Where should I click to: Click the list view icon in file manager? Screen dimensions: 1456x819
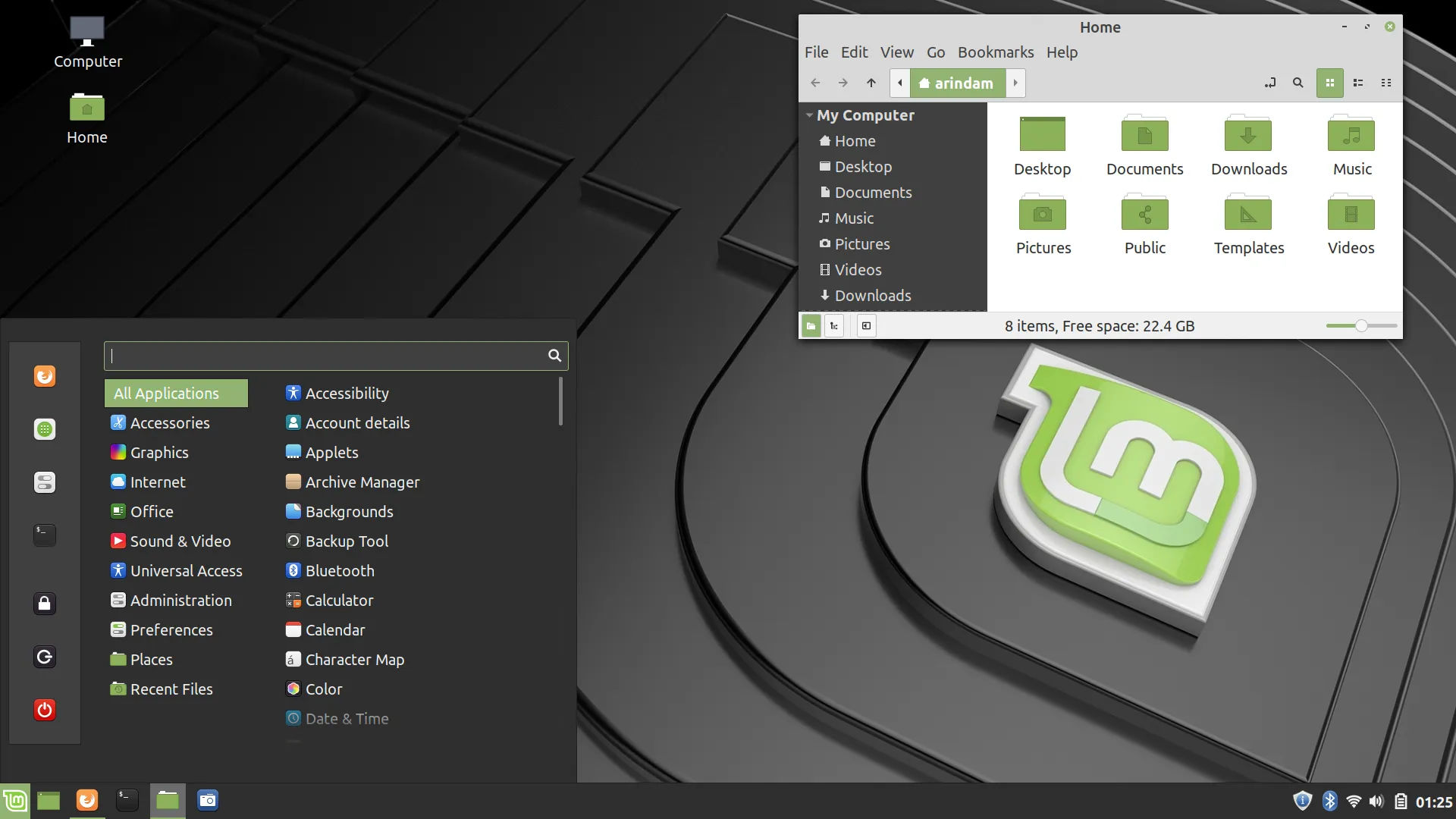(1358, 82)
